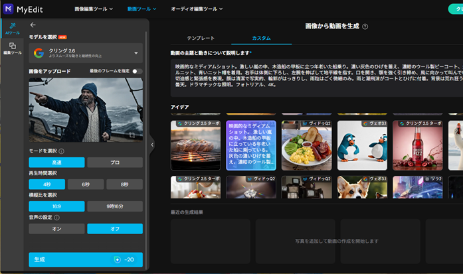The height and width of the screenshot is (274, 463).
Task: Click the replace icon on the uploaded image
Action: click(132, 135)
